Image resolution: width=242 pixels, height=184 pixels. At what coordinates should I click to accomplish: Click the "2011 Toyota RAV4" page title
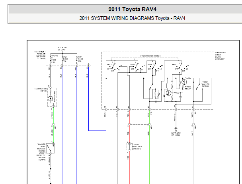(x=132, y=9)
